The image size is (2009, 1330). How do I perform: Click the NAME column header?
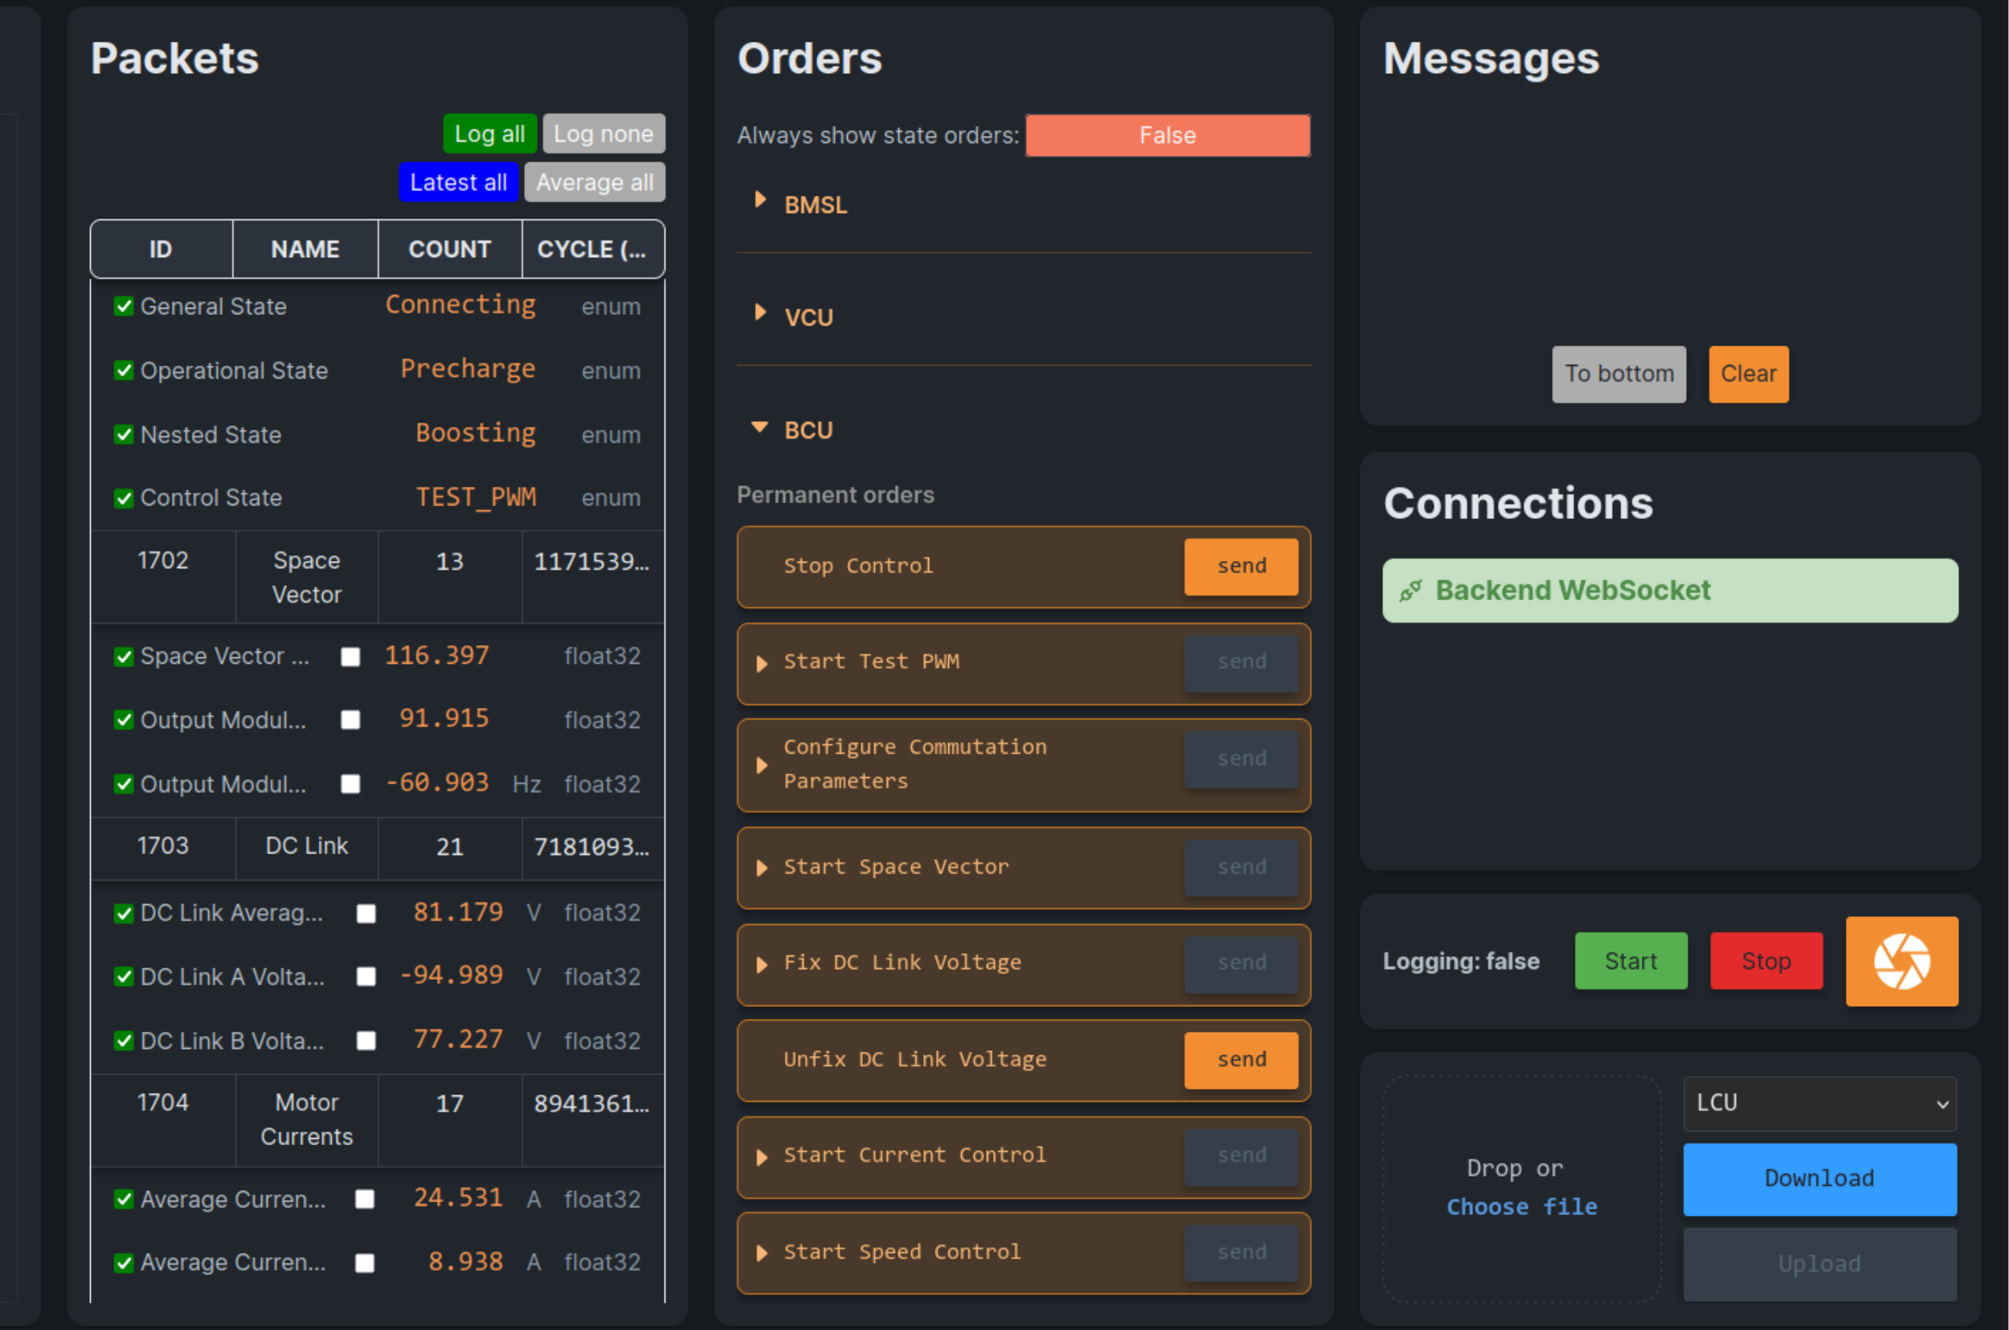(x=305, y=249)
